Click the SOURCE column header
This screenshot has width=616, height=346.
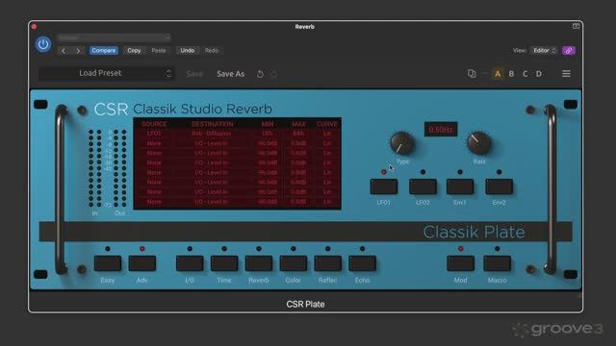coord(154,124)
